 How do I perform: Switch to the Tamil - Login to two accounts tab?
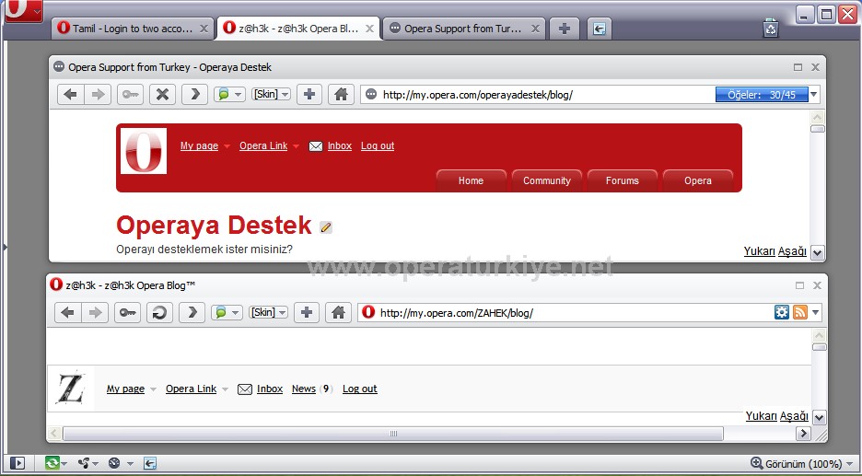(133, 29)
